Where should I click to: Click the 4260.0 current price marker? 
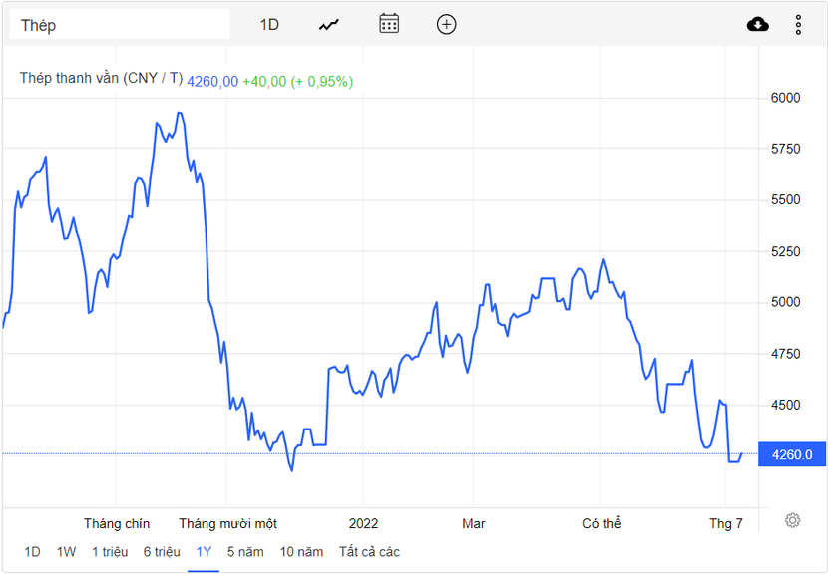coord(793,455)
